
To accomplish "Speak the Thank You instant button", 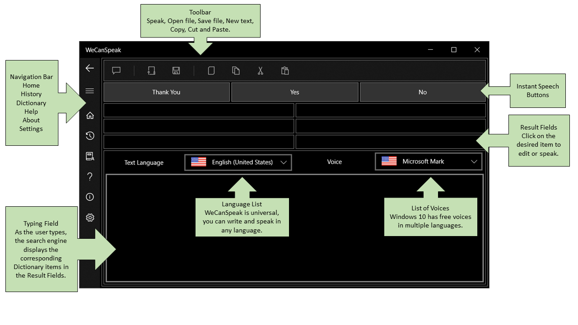I will tap(166, 92).
